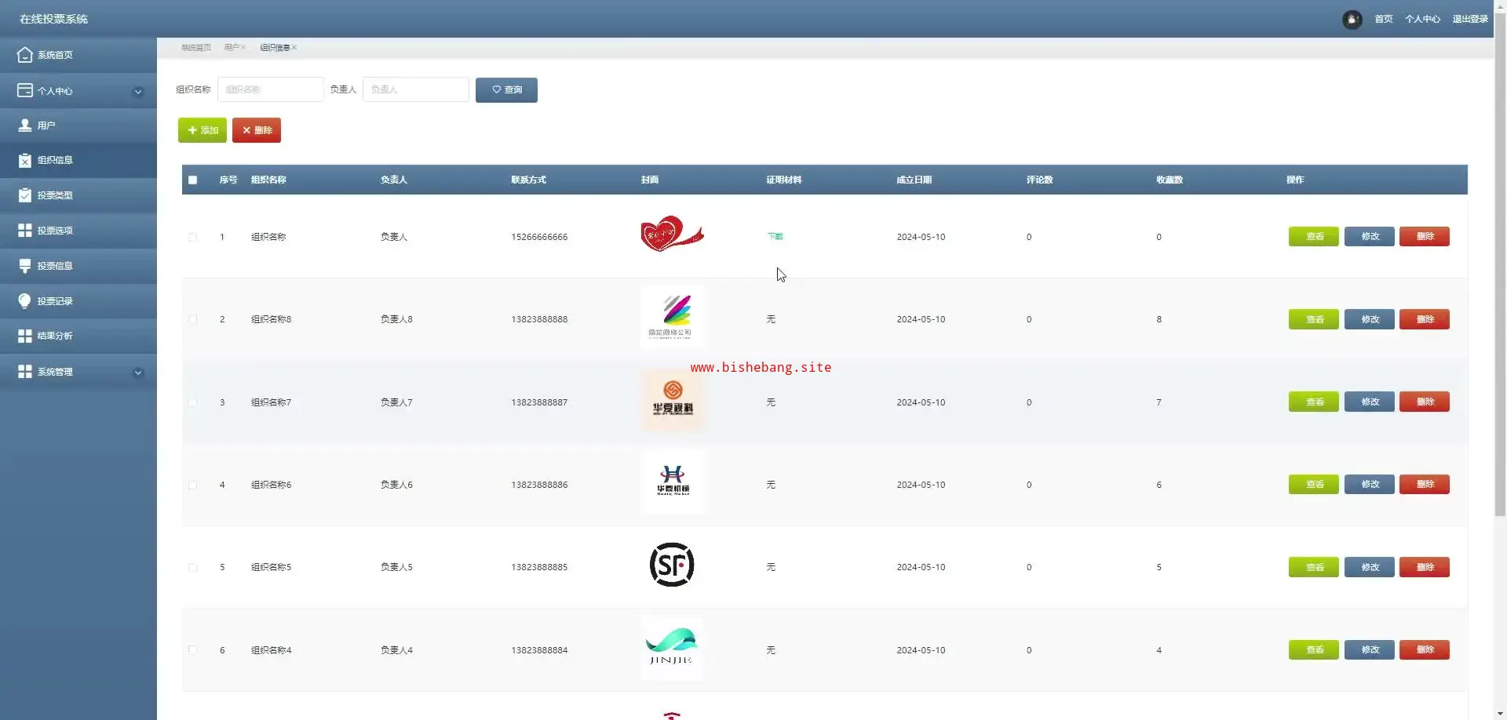Click the user avatar in the header
This screenshot has height=720, width=1507.
[1352, 19]
